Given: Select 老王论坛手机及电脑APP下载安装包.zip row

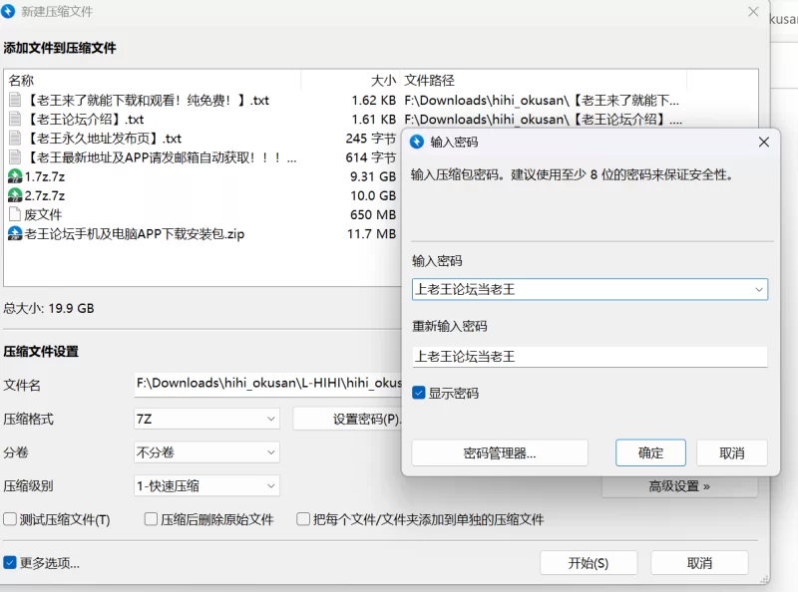Looking at the screenshot, I should tap(202, 233).
